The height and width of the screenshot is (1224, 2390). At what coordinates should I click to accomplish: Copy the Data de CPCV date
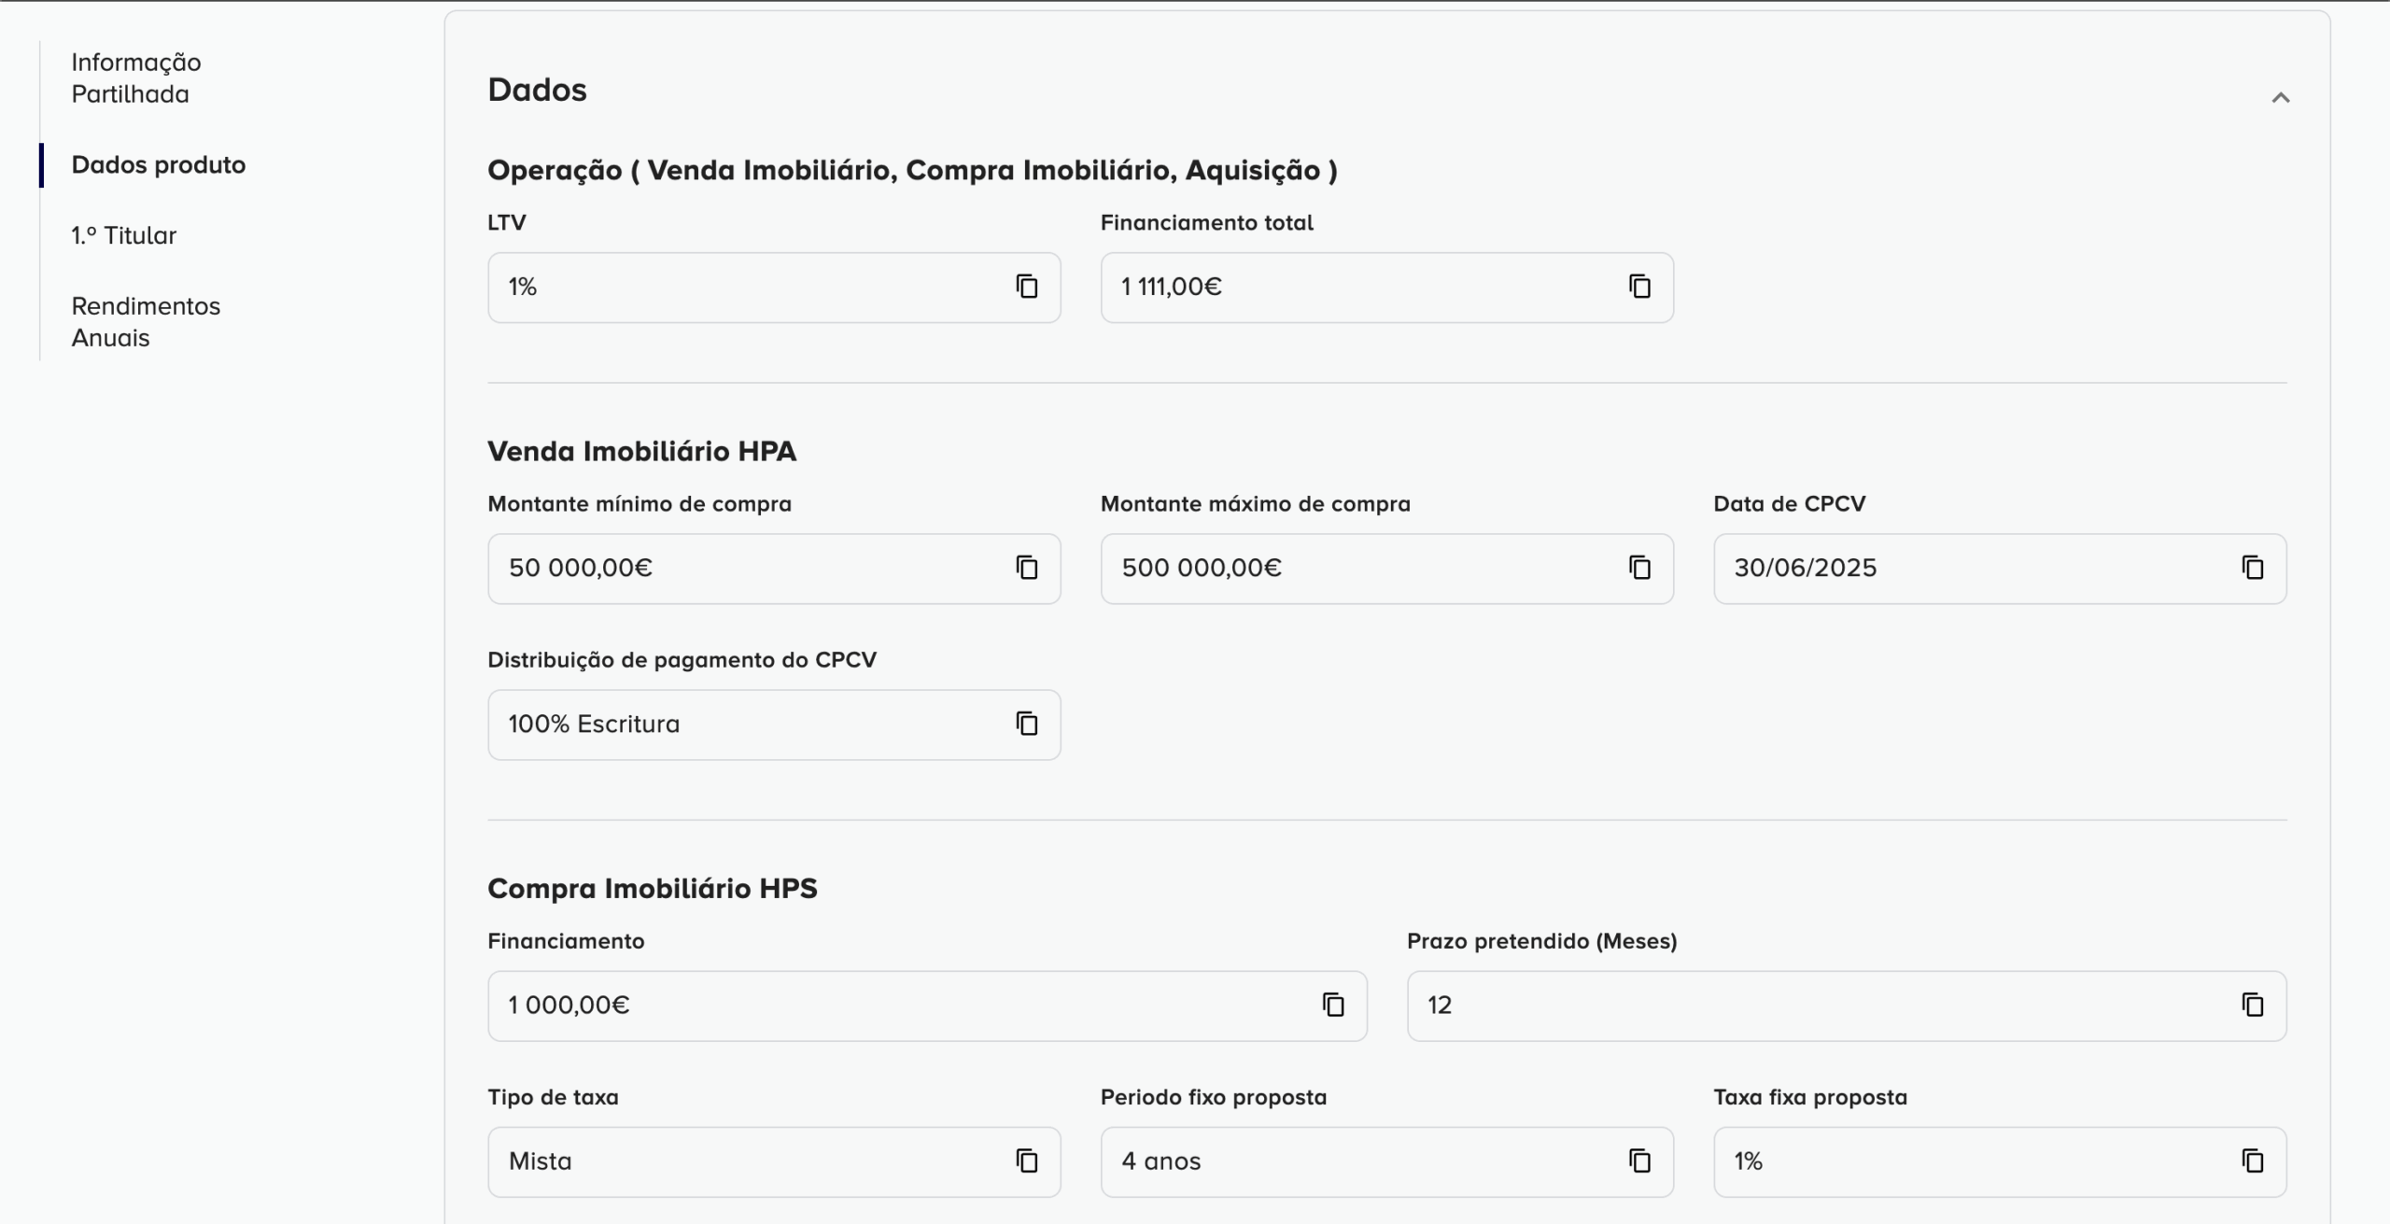tap(2253, 568)
